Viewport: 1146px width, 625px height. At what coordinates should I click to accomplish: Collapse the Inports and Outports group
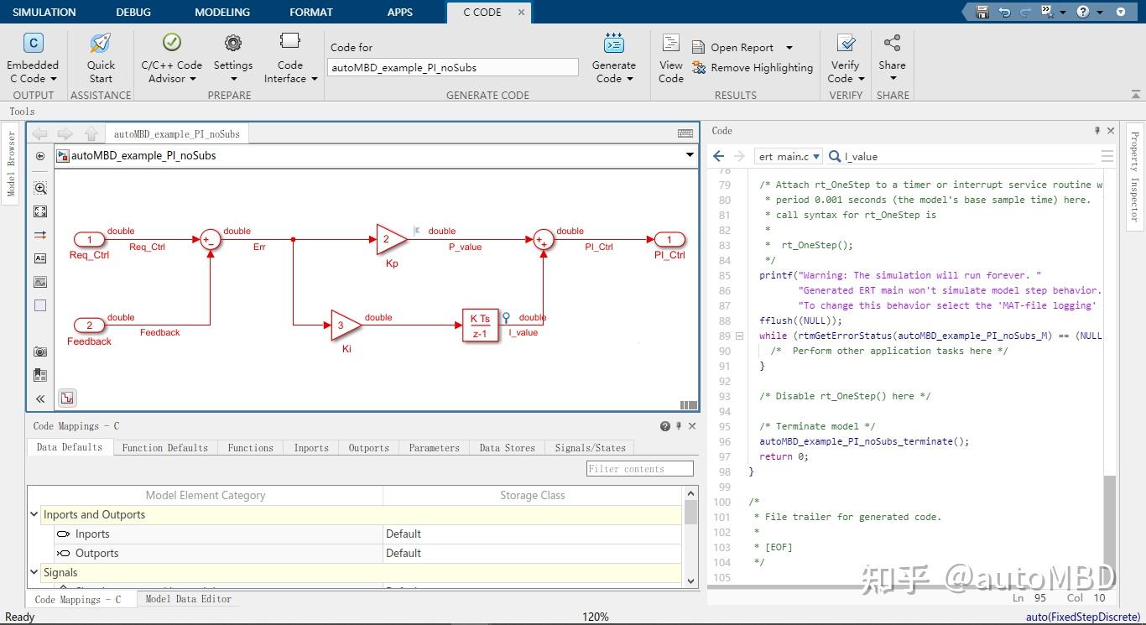click(x=34, y=514)
